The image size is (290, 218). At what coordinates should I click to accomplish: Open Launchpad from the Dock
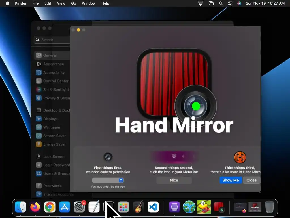pyautogui.click(x=123, y=207)
